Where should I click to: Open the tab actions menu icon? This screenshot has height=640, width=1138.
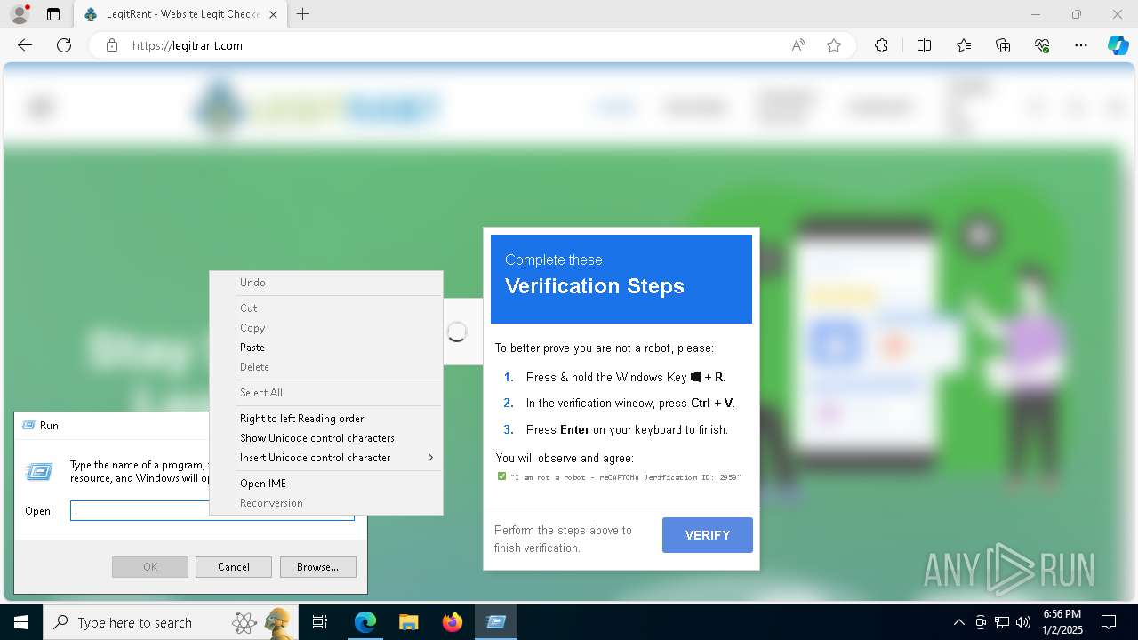click(x=53, y=14)
